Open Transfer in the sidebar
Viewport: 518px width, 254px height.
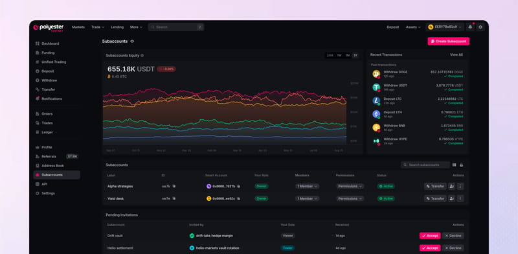(56, 89)
